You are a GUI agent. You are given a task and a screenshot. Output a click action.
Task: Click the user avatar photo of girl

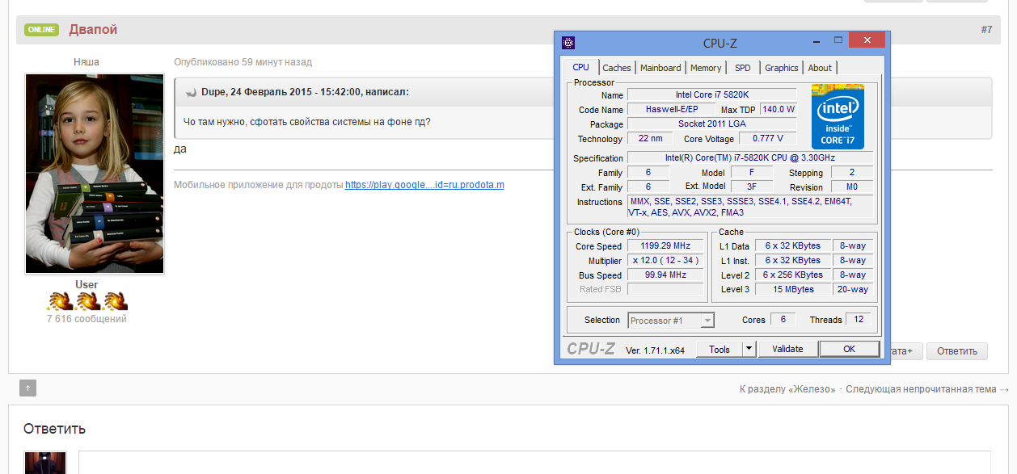(95, 174)
